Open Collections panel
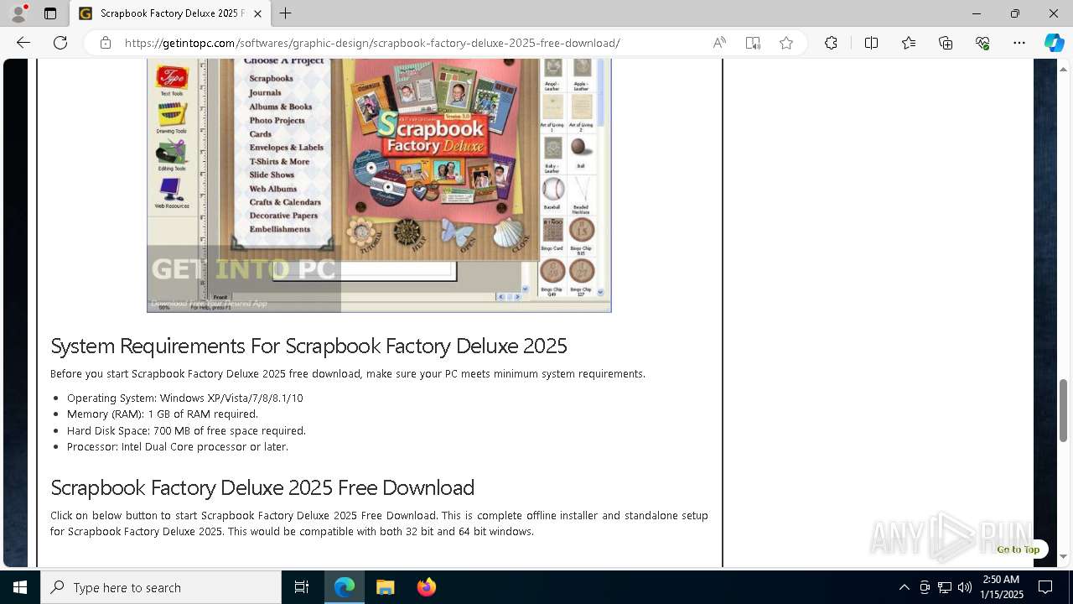Screen dimensions: 1073x604 [946, 43]
